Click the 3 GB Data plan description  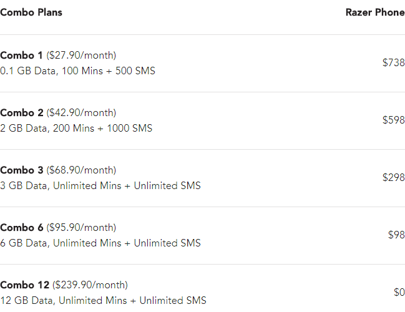click(x=100, y=186)
